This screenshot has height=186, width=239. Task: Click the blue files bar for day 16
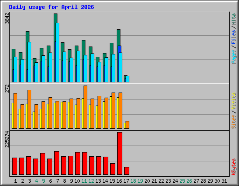[x=119, y=49]
